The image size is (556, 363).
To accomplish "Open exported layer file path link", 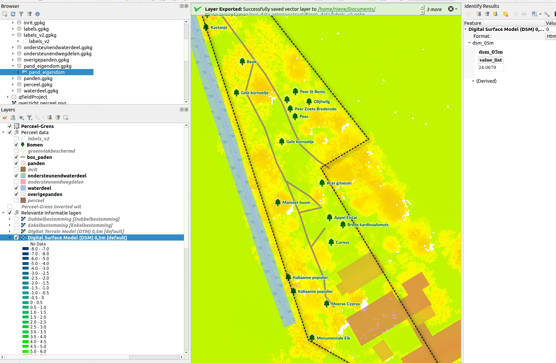I will [346, 9].
